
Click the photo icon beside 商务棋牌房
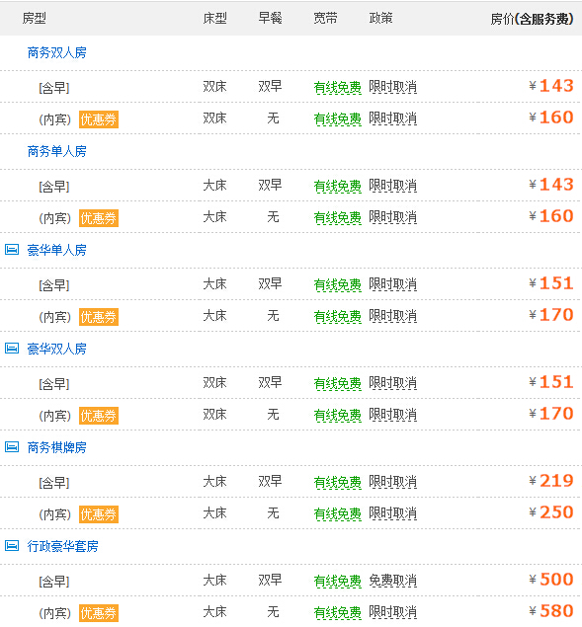12,447
